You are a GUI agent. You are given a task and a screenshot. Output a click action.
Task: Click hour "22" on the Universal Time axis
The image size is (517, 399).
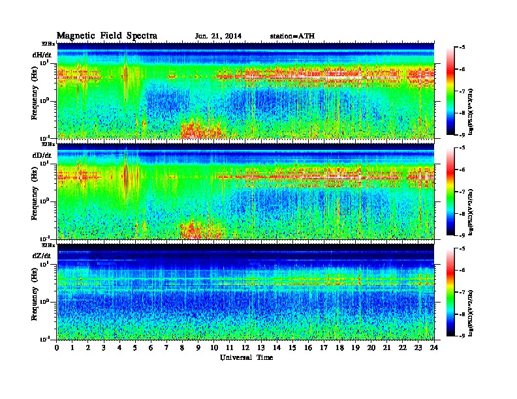click(403, 347)
